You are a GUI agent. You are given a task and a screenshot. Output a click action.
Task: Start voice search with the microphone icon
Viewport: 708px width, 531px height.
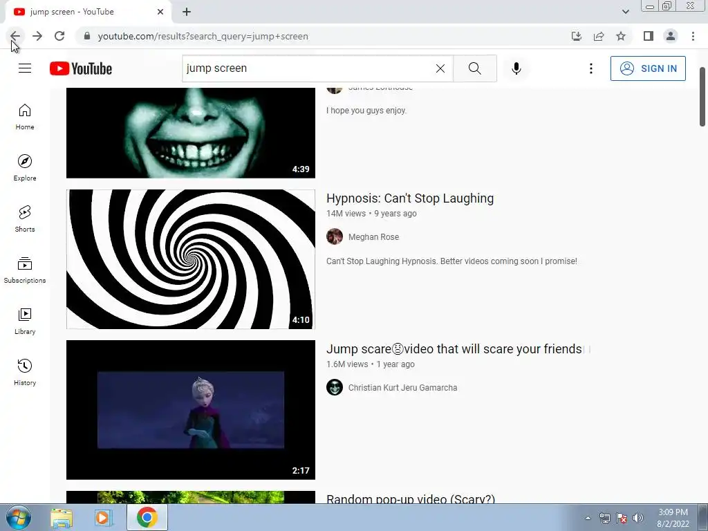(x=516, y=68)
